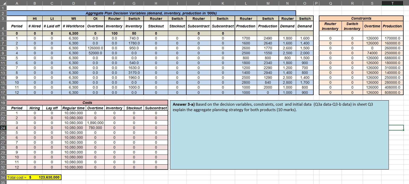Viewport: 409px width, 184px height.
Task: Click the Select All corner button
Action: [3, 3]
